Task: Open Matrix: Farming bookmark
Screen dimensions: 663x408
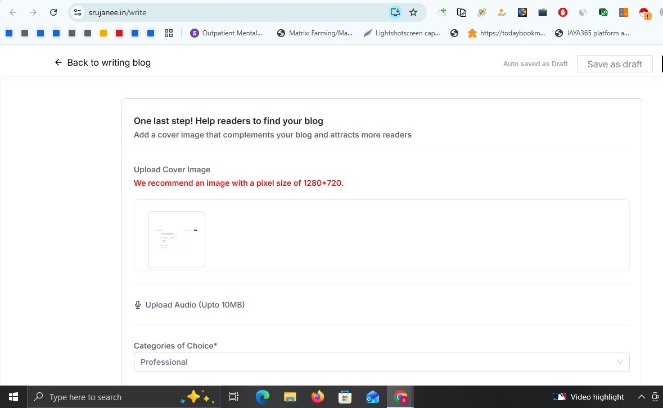Action: [314, 33]
